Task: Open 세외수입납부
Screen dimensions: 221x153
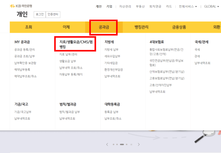Action: point(112,56)
